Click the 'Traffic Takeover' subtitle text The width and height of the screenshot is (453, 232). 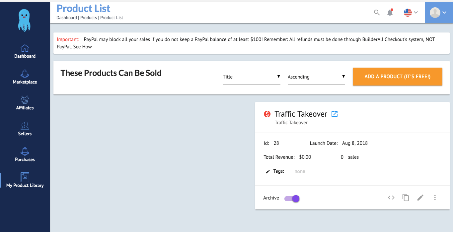pyautogui.click(x=291, y=123)
